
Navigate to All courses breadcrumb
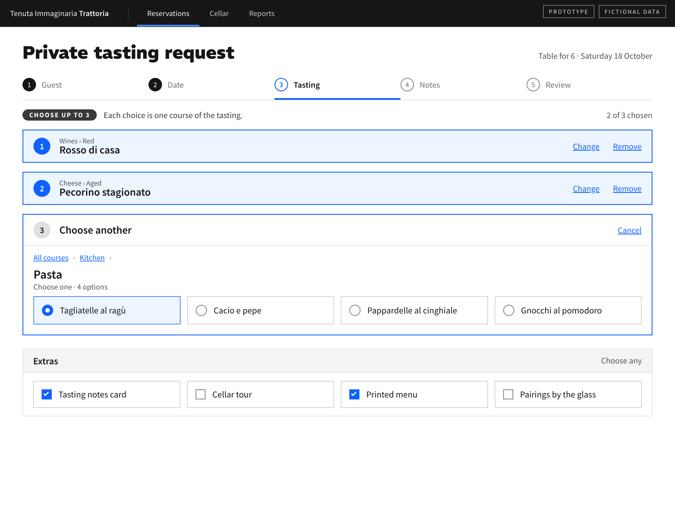click(x=51, y=258)
